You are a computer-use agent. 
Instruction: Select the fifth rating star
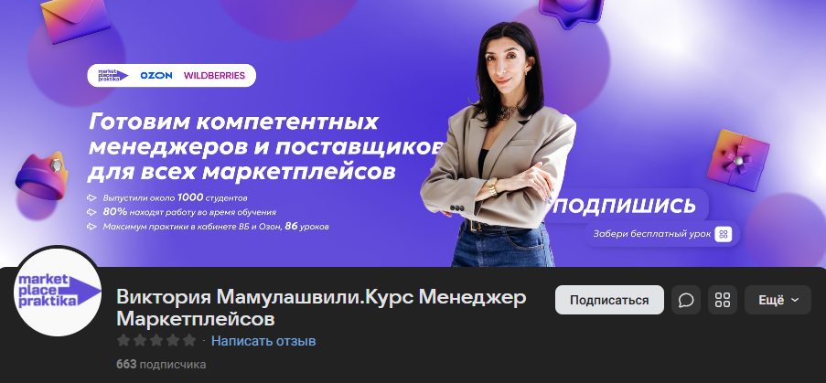pos(189,340)
